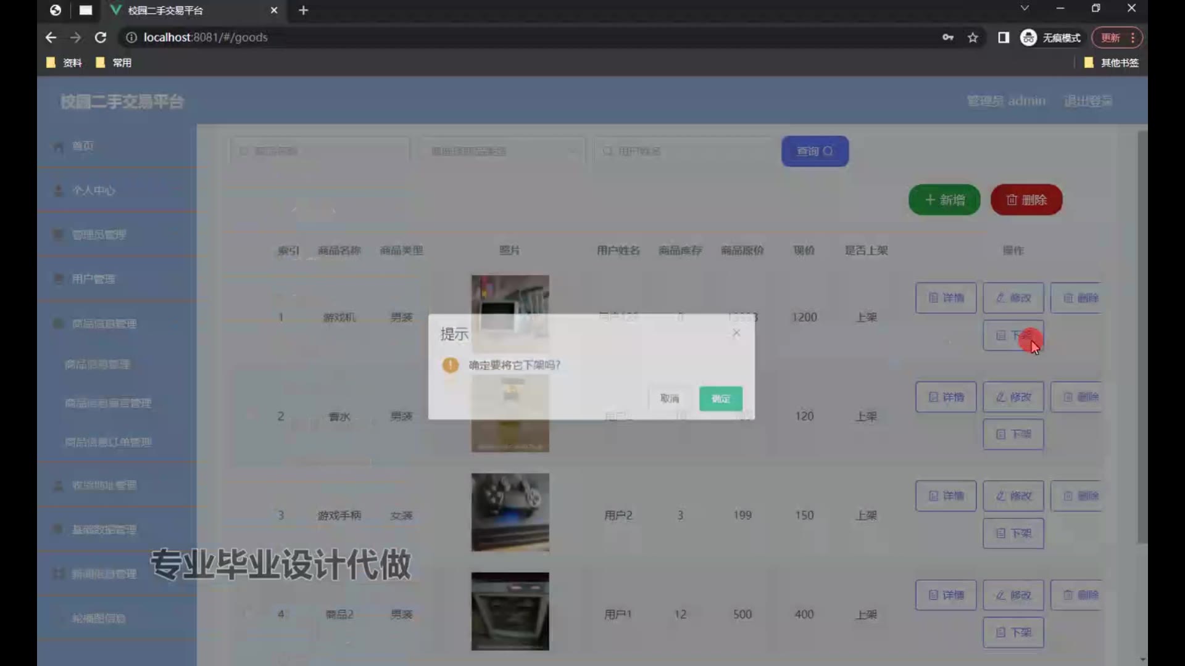Open the 商品类型 dropdown filter
The width and height of the screenshot is (1185, 666).
click(x=501, y=151)
